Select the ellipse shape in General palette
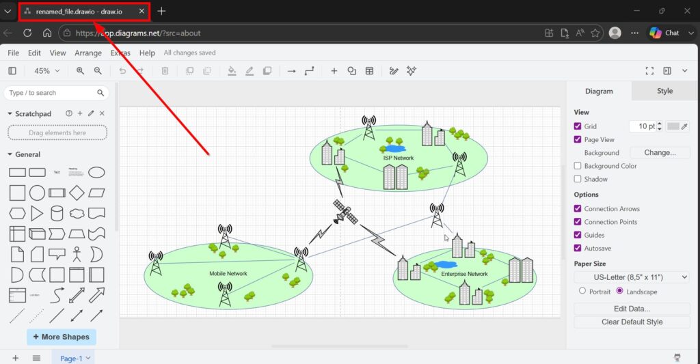This screenshot has height=364, width=700. tap(97, 172)
